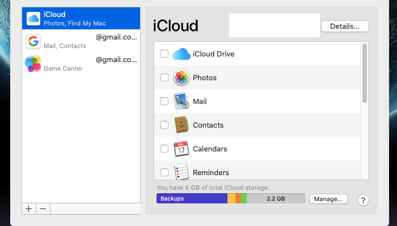Click the Contacts book icon
Viewport: 397px width, 226px height.
coord(181,125)
